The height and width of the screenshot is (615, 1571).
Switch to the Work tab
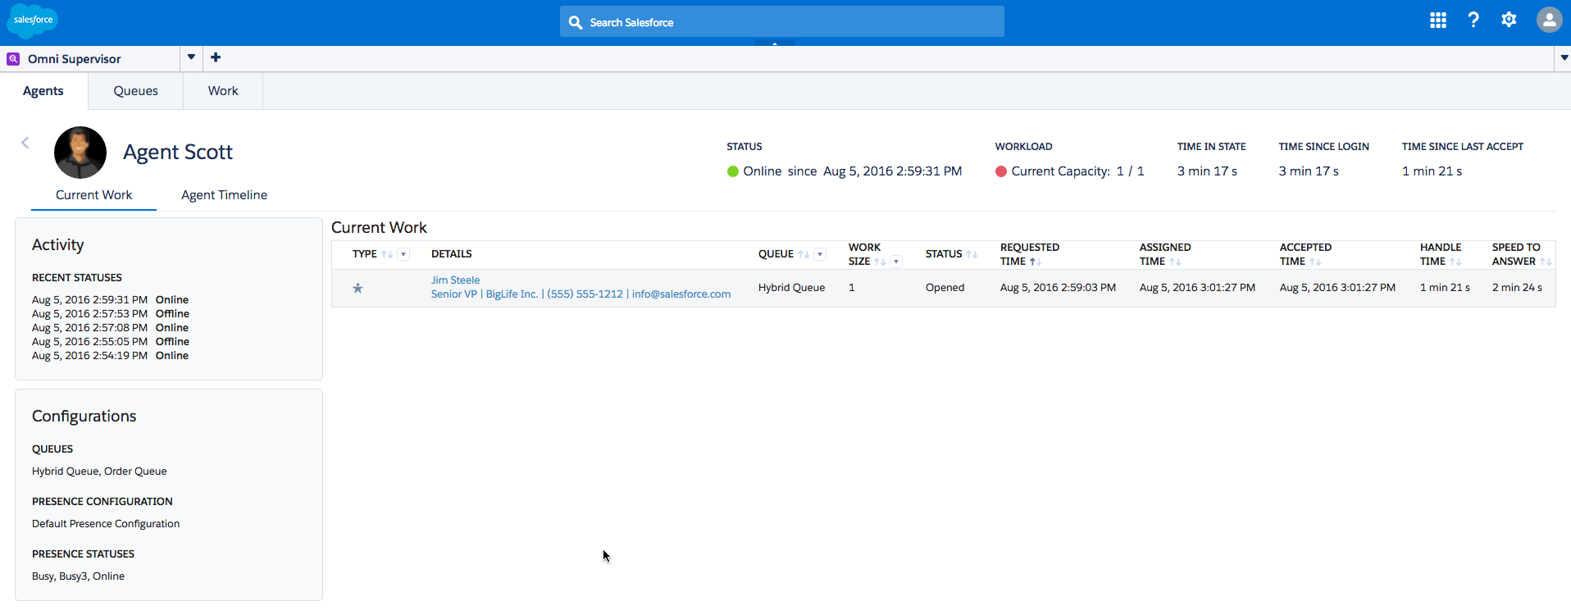point(223,91)
